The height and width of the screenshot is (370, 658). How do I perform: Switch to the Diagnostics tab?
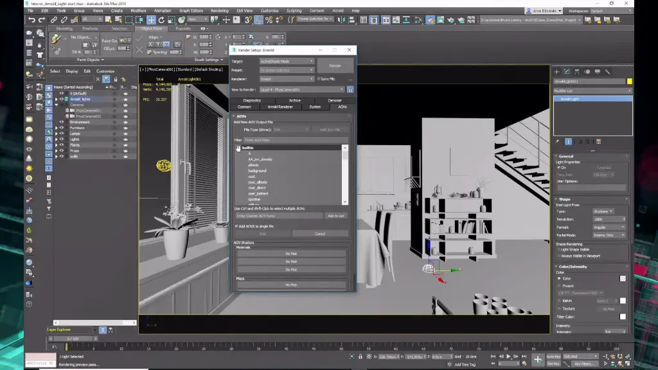tap(252, 101)
